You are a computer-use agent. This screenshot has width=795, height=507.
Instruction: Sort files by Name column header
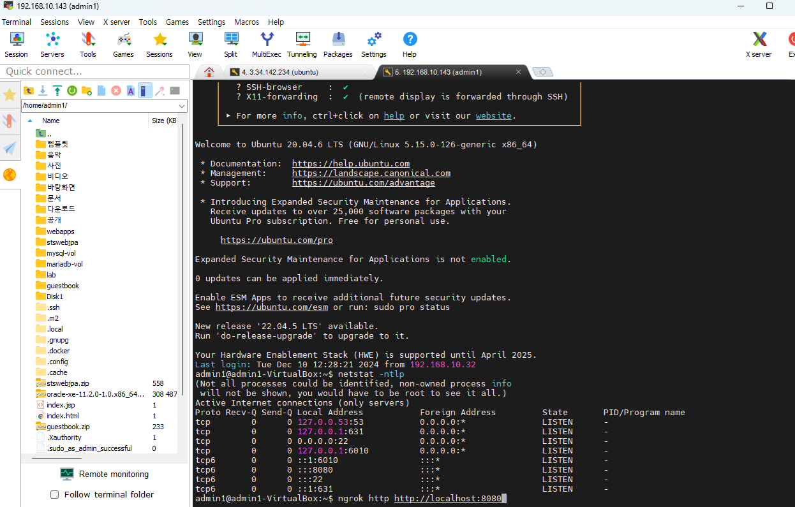click(x=51, y=121)
